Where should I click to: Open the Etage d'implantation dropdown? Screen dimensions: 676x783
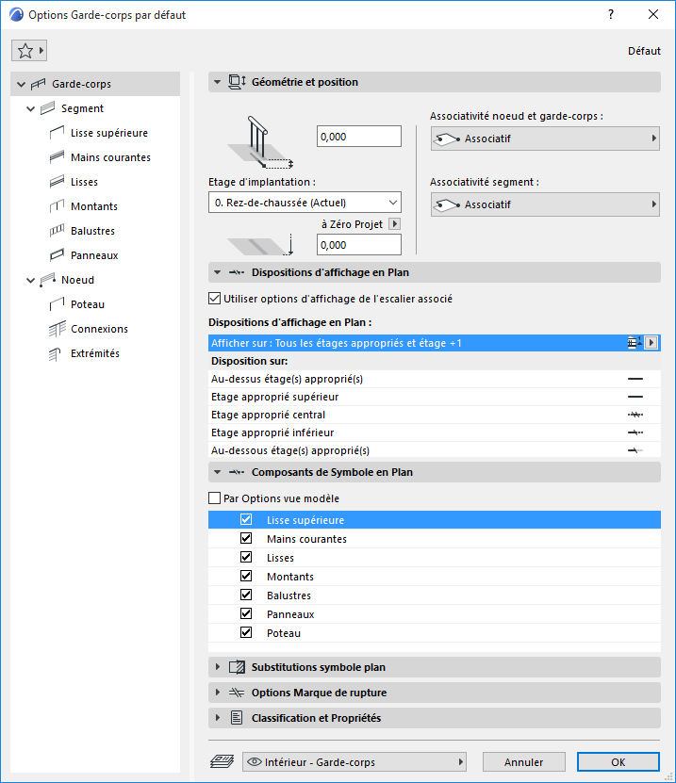click(x=305, y=203)
